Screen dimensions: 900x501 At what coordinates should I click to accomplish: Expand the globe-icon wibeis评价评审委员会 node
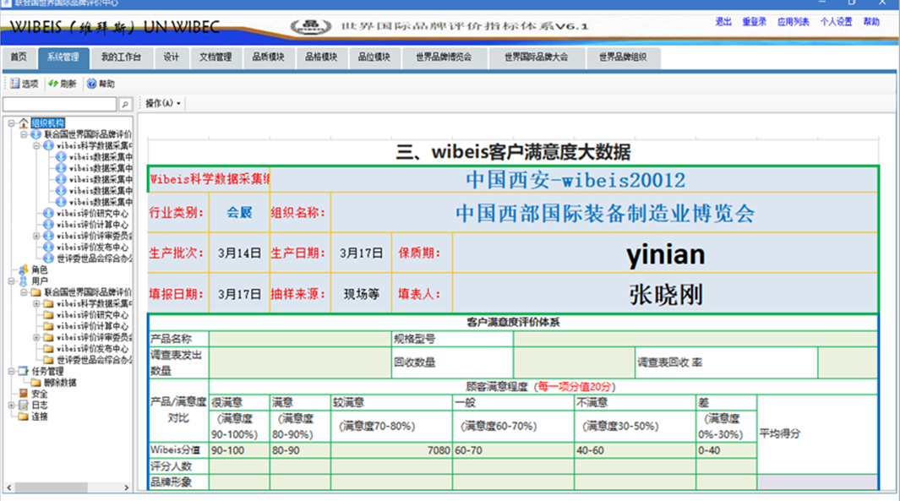pos(36,236)
